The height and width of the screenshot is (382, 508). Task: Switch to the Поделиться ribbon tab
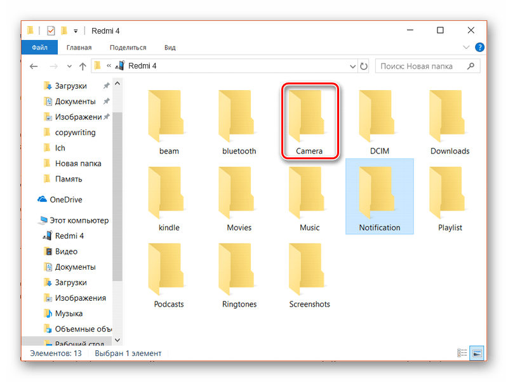coord(128,48)
